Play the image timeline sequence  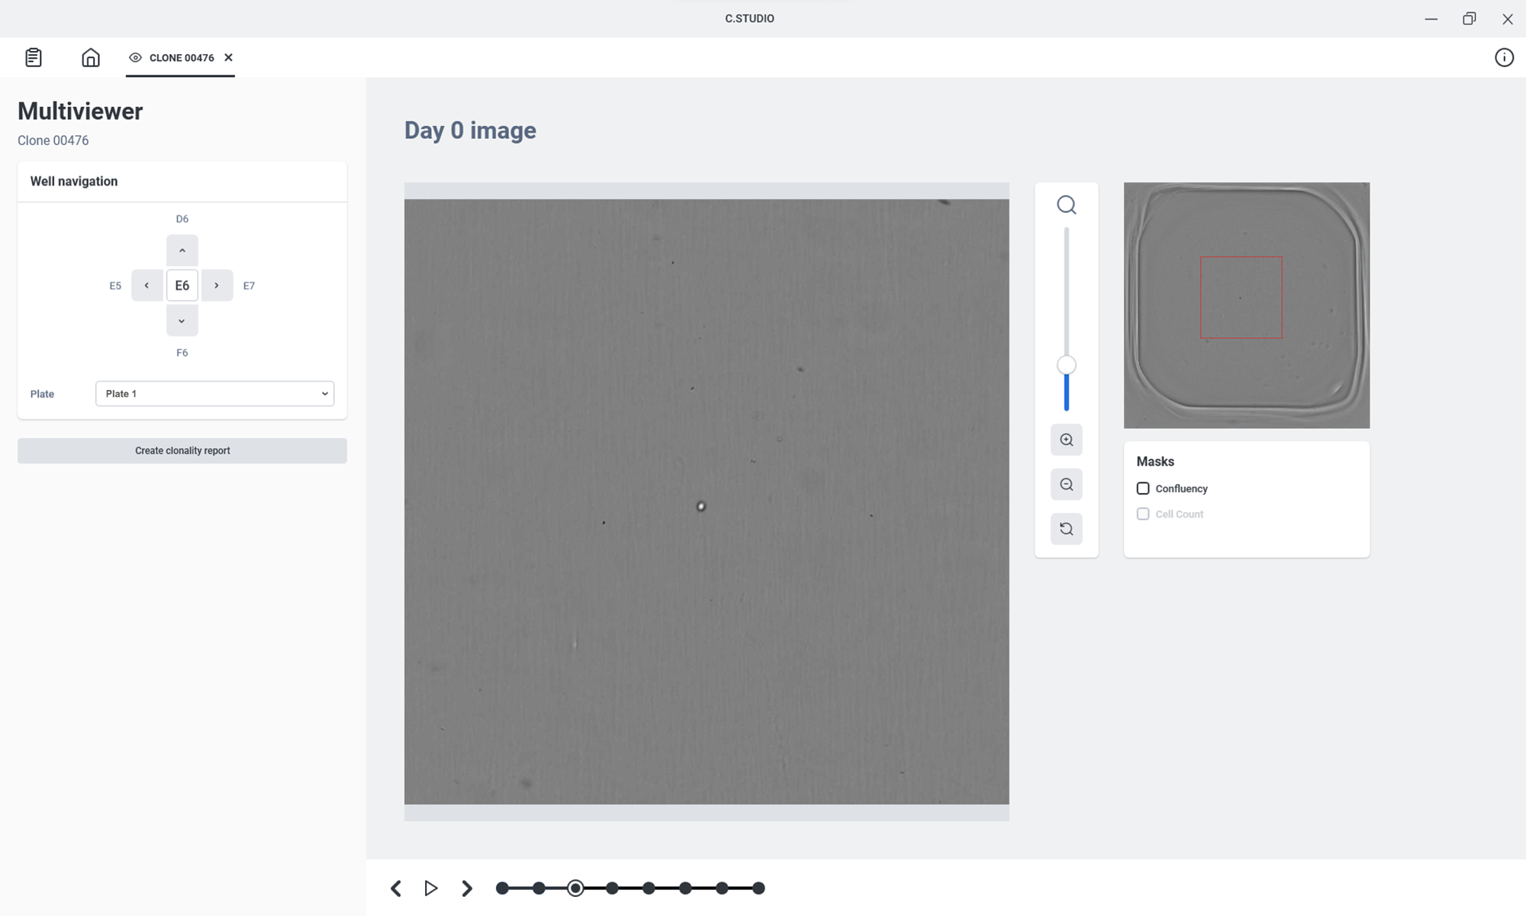(x=431, y=888)
